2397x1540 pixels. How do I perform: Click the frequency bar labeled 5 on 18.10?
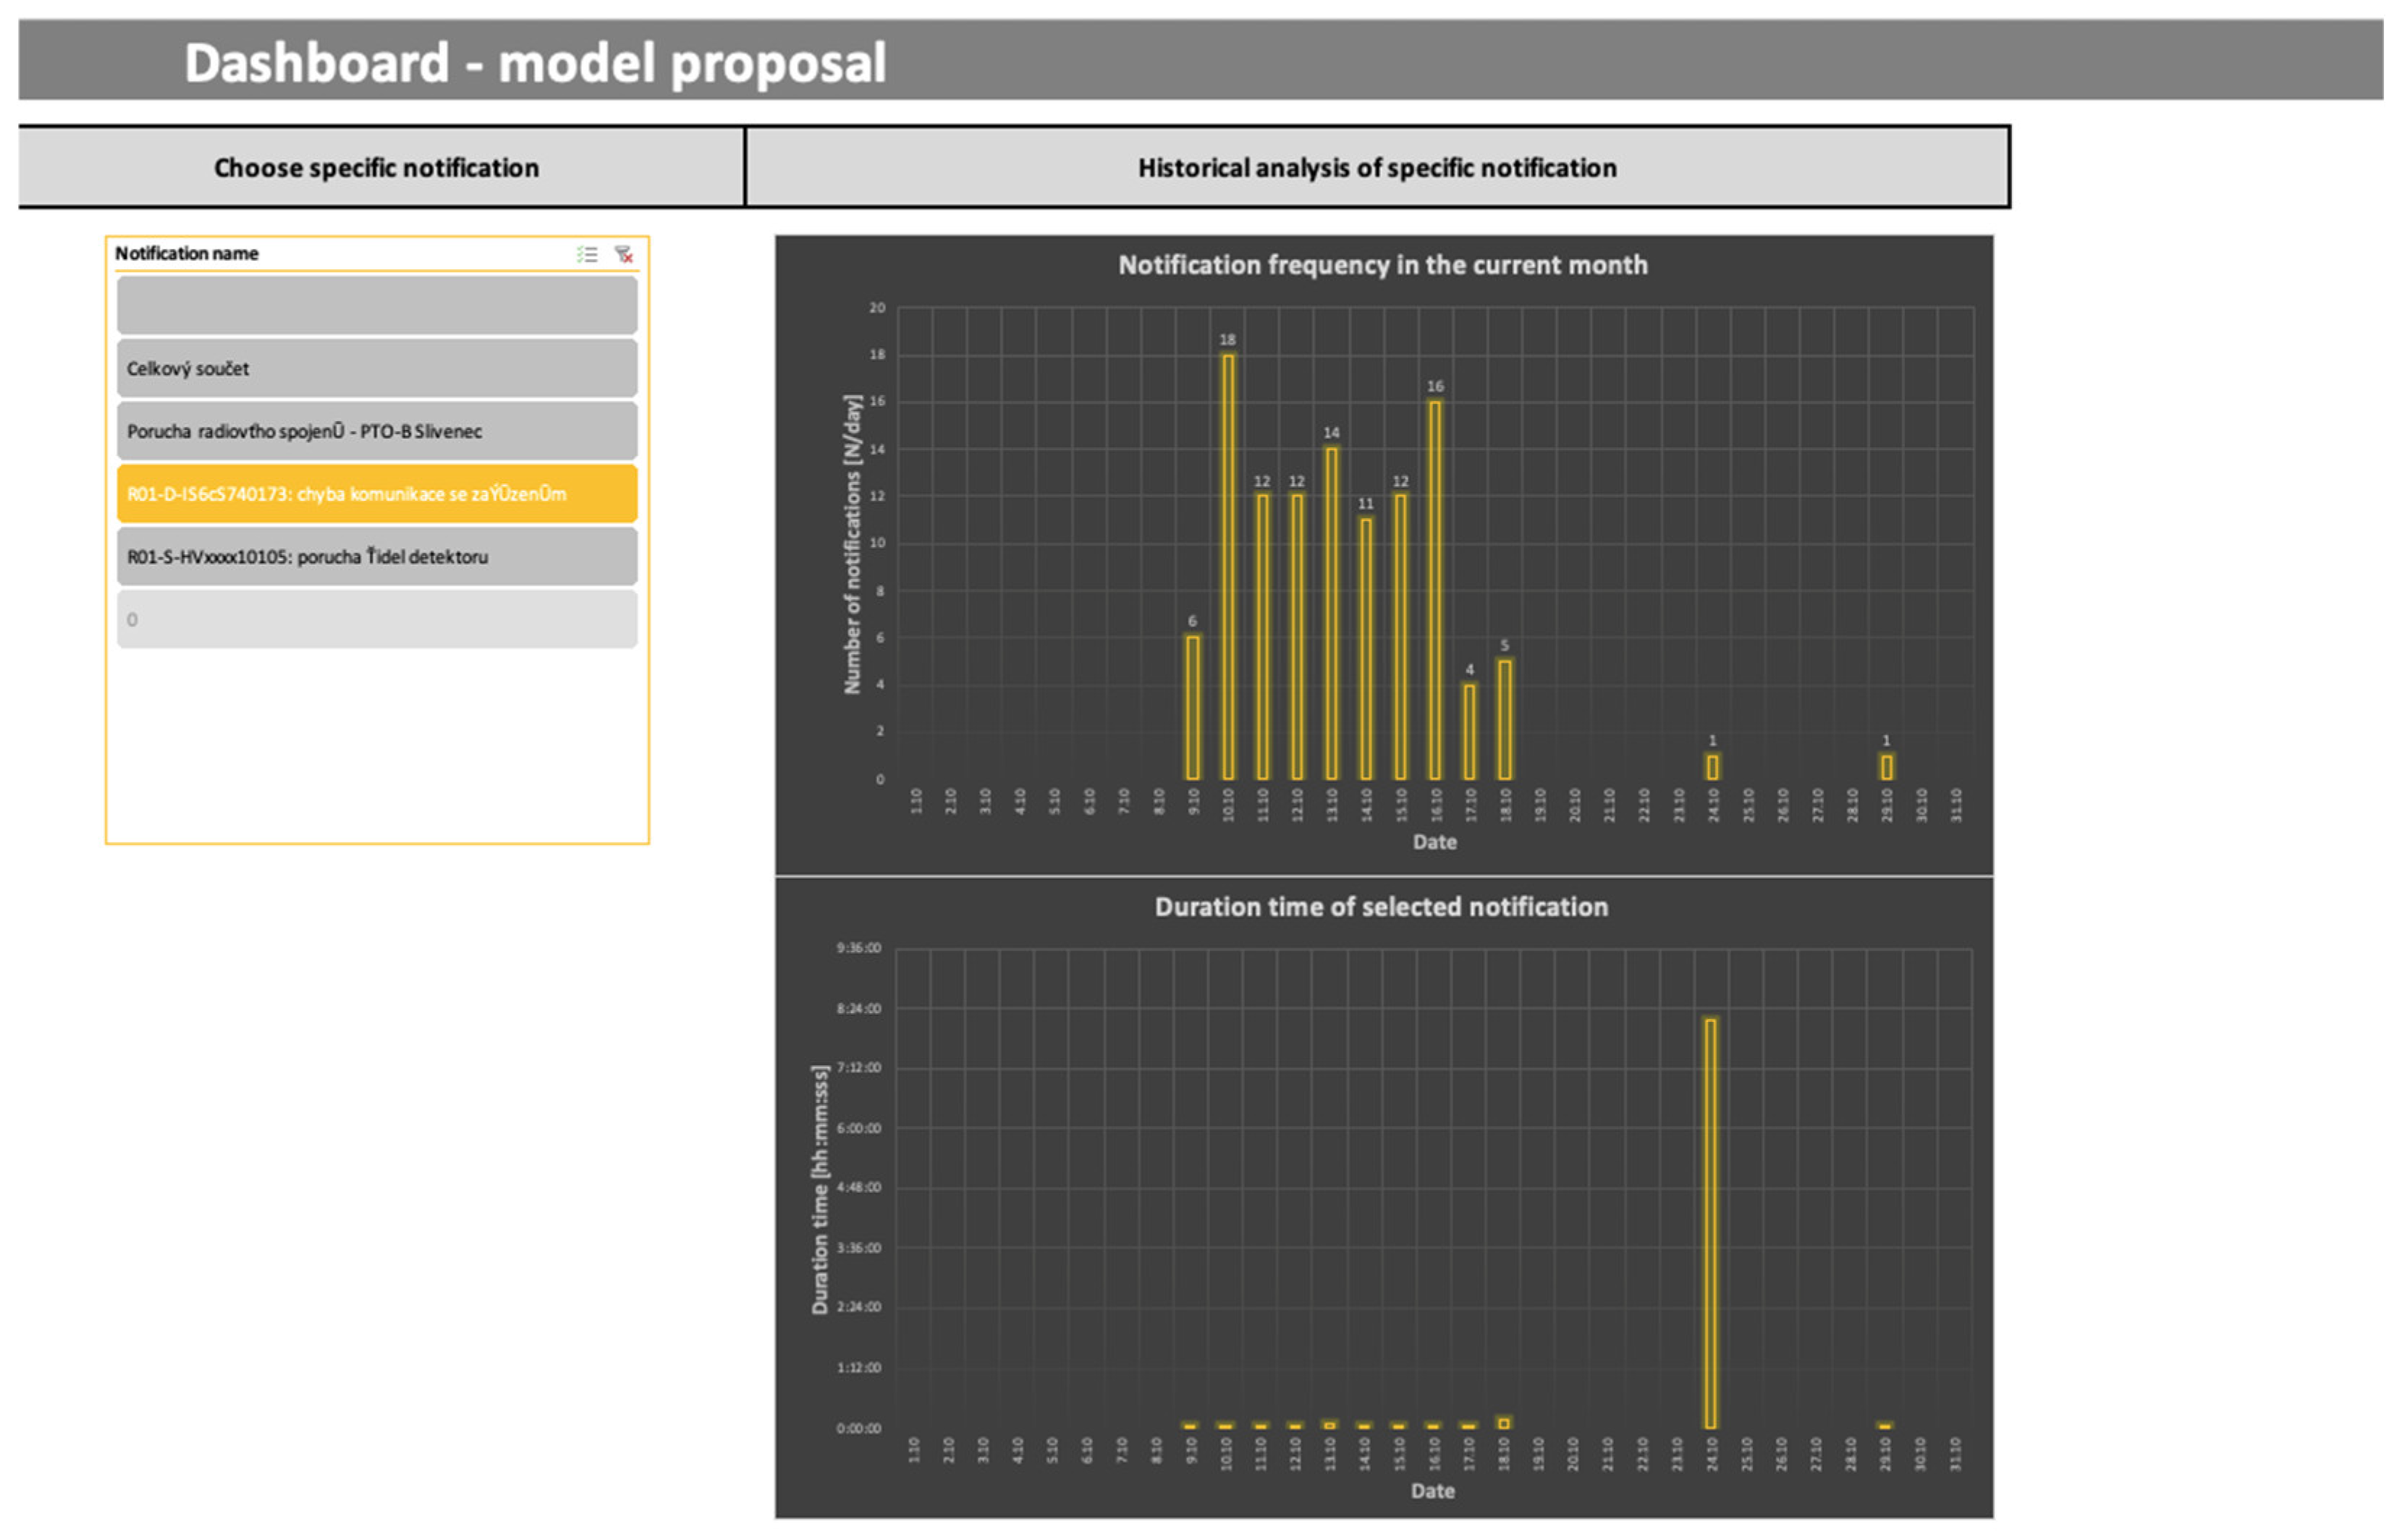[1504, 720]
